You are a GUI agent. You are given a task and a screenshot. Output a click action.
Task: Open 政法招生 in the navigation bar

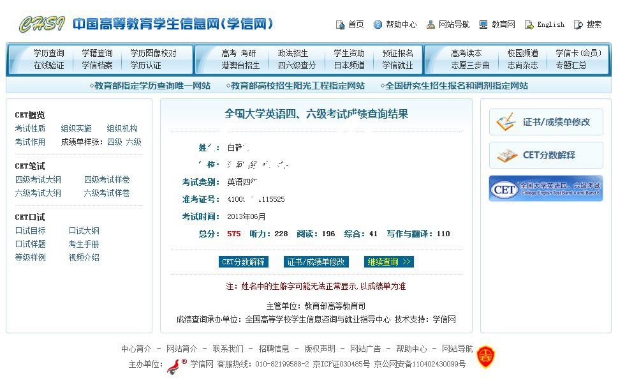pos(293,53)
